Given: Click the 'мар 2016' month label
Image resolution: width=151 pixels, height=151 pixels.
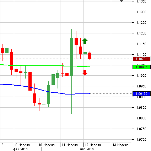Looking at the screenshot, I should (87, 149).
